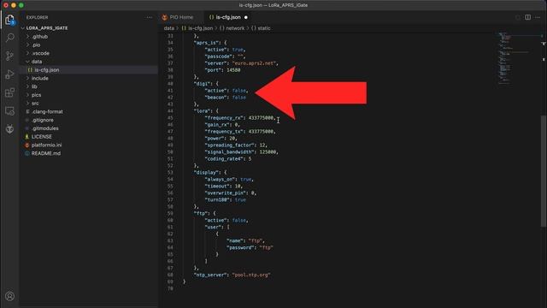
Task: Click the digi "active": false value
Action: [239, 91]
